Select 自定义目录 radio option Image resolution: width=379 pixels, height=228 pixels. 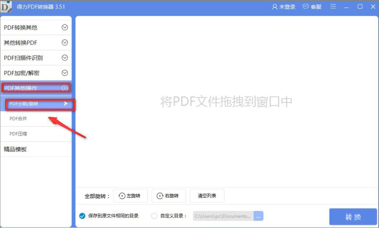pos(154,216)
